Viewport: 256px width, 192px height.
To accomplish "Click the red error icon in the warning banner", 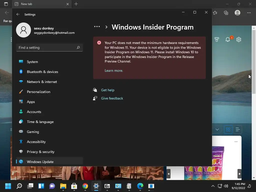I will [99, 42].
